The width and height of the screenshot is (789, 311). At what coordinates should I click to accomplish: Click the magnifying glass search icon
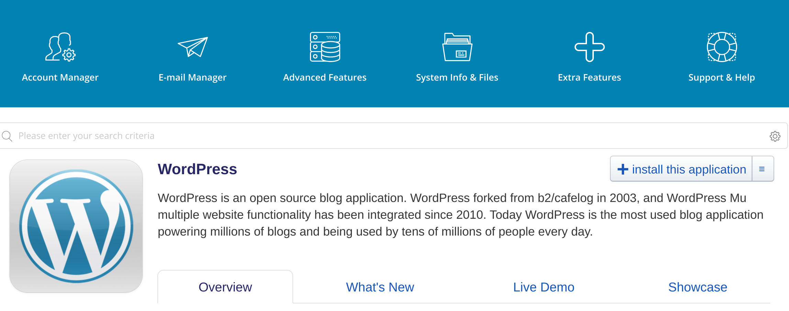tap(7, 136)
